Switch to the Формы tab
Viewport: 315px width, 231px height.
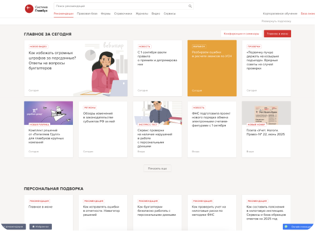[106, 13]
